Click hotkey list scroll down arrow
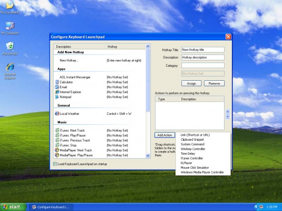The height and width of the screenshot is (211, 282). pos(148,156)
